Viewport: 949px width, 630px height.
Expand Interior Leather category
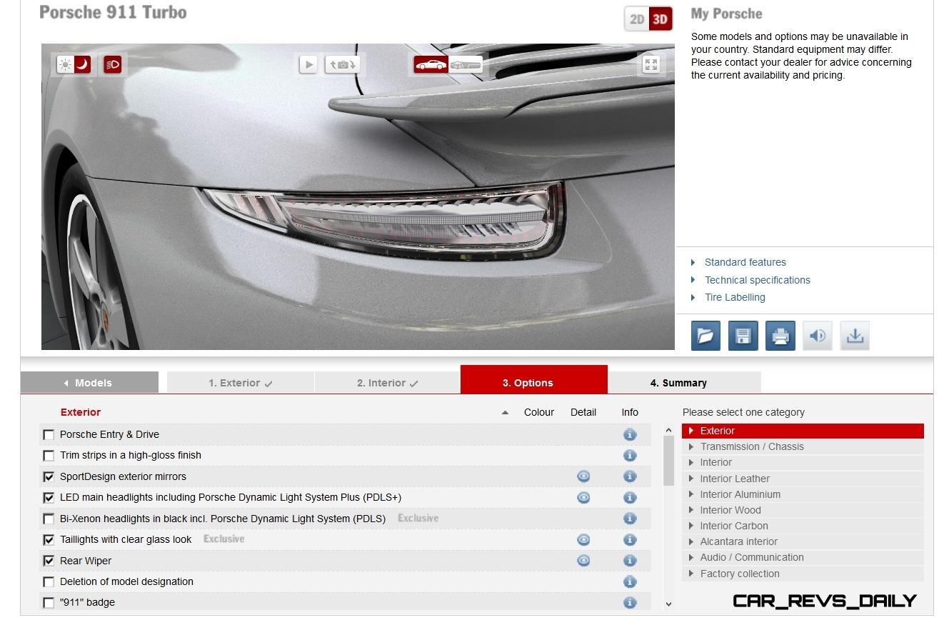click(x=803, y=479)
